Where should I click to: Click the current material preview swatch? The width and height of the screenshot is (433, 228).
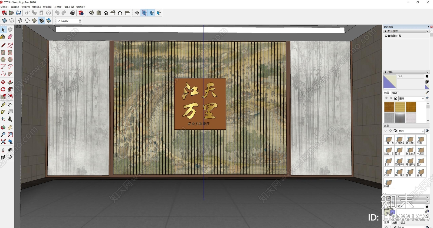(x=390, y=82)
